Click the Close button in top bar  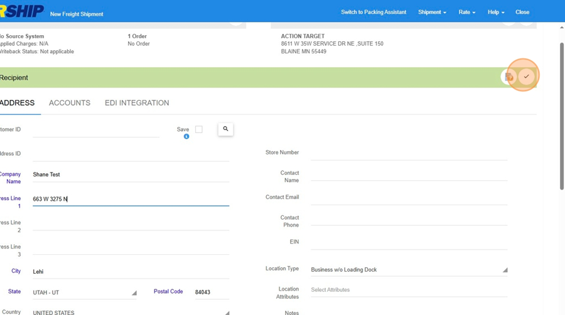[522, 12]
